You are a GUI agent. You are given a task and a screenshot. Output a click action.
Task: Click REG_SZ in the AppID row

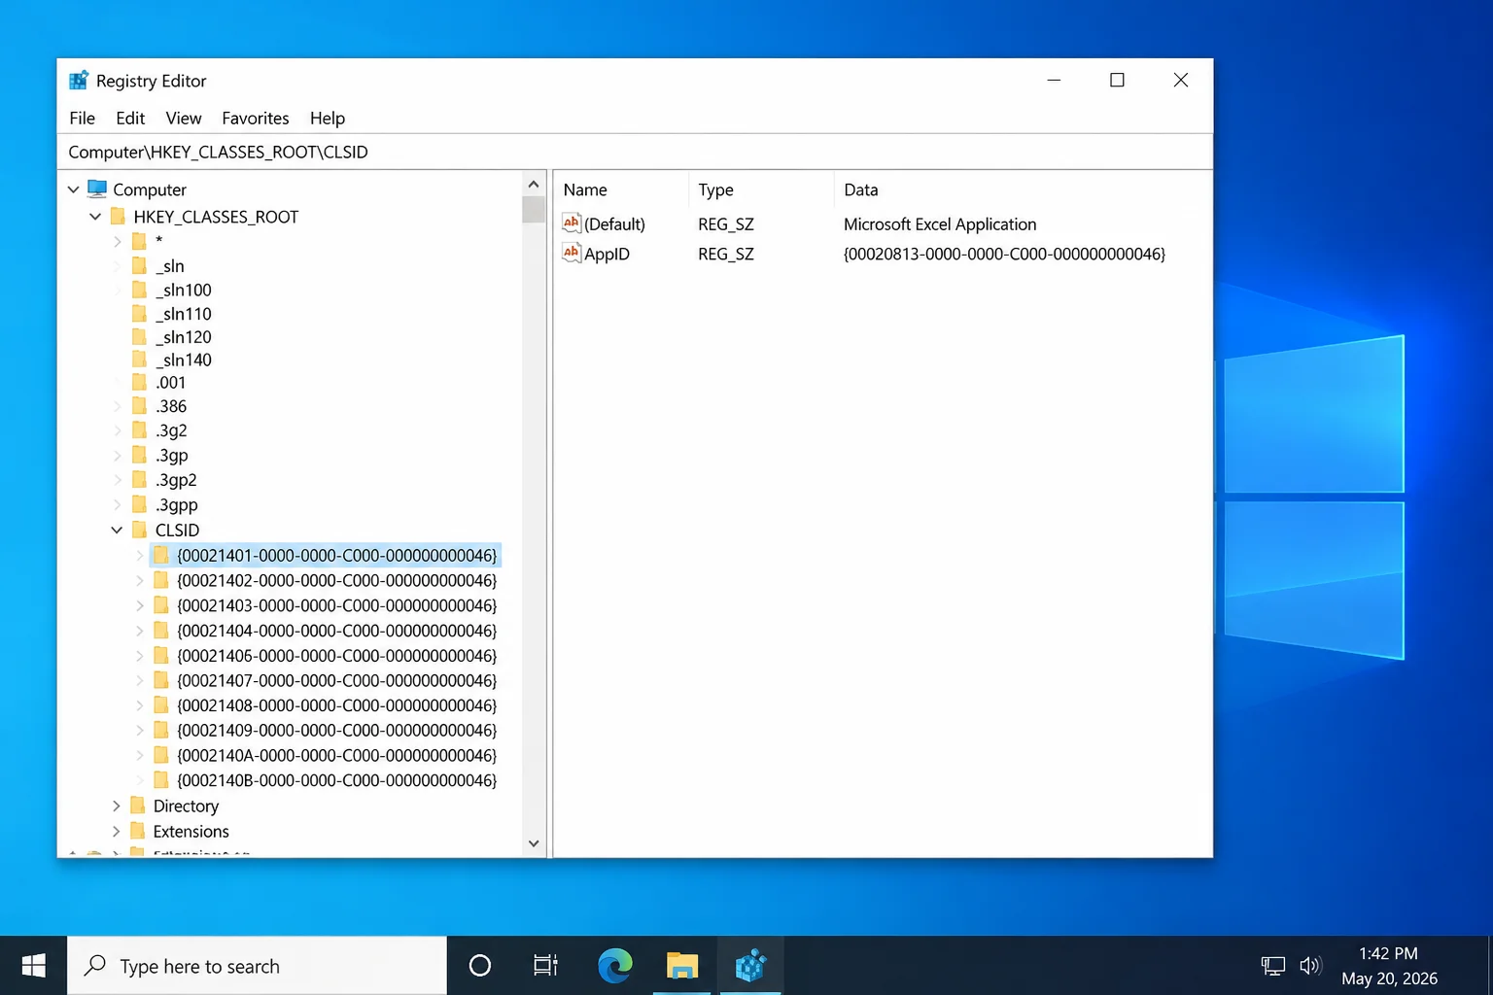pos(726,254)
